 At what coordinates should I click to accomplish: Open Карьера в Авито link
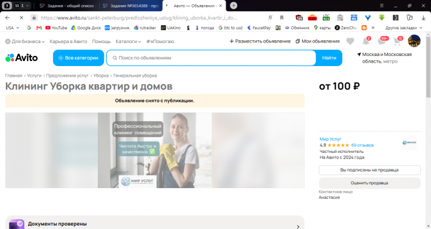pos(68,41)
